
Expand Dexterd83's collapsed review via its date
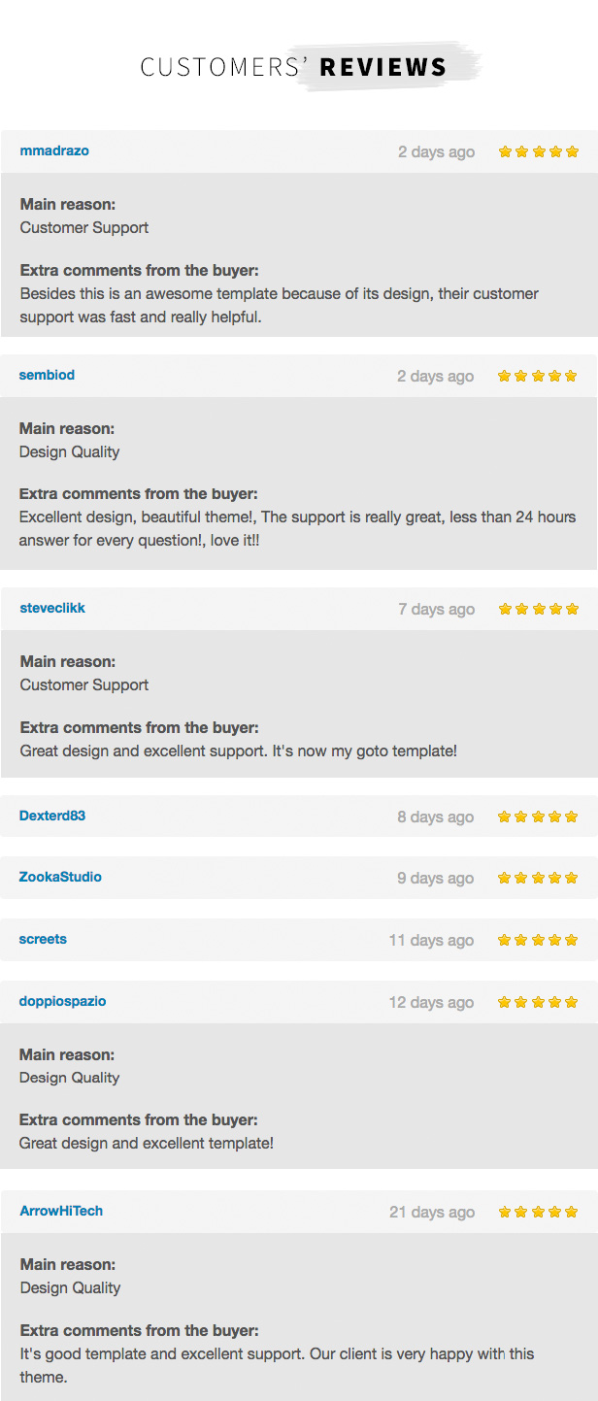coord(436,817)
